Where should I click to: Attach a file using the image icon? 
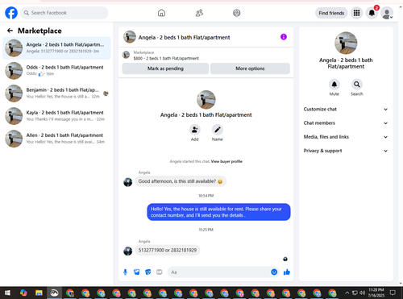point(137,272)
